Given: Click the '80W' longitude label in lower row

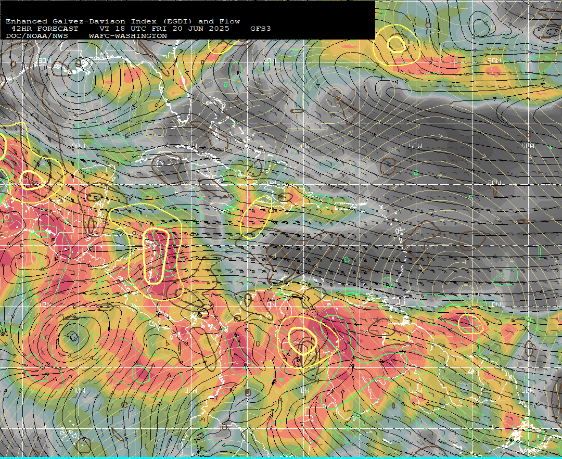Looking at the screenshot, I should click(190, 390).
